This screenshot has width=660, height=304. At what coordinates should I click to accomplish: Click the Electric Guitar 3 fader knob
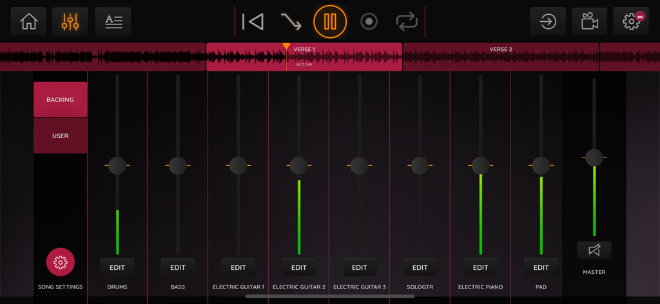click(360, 165)
